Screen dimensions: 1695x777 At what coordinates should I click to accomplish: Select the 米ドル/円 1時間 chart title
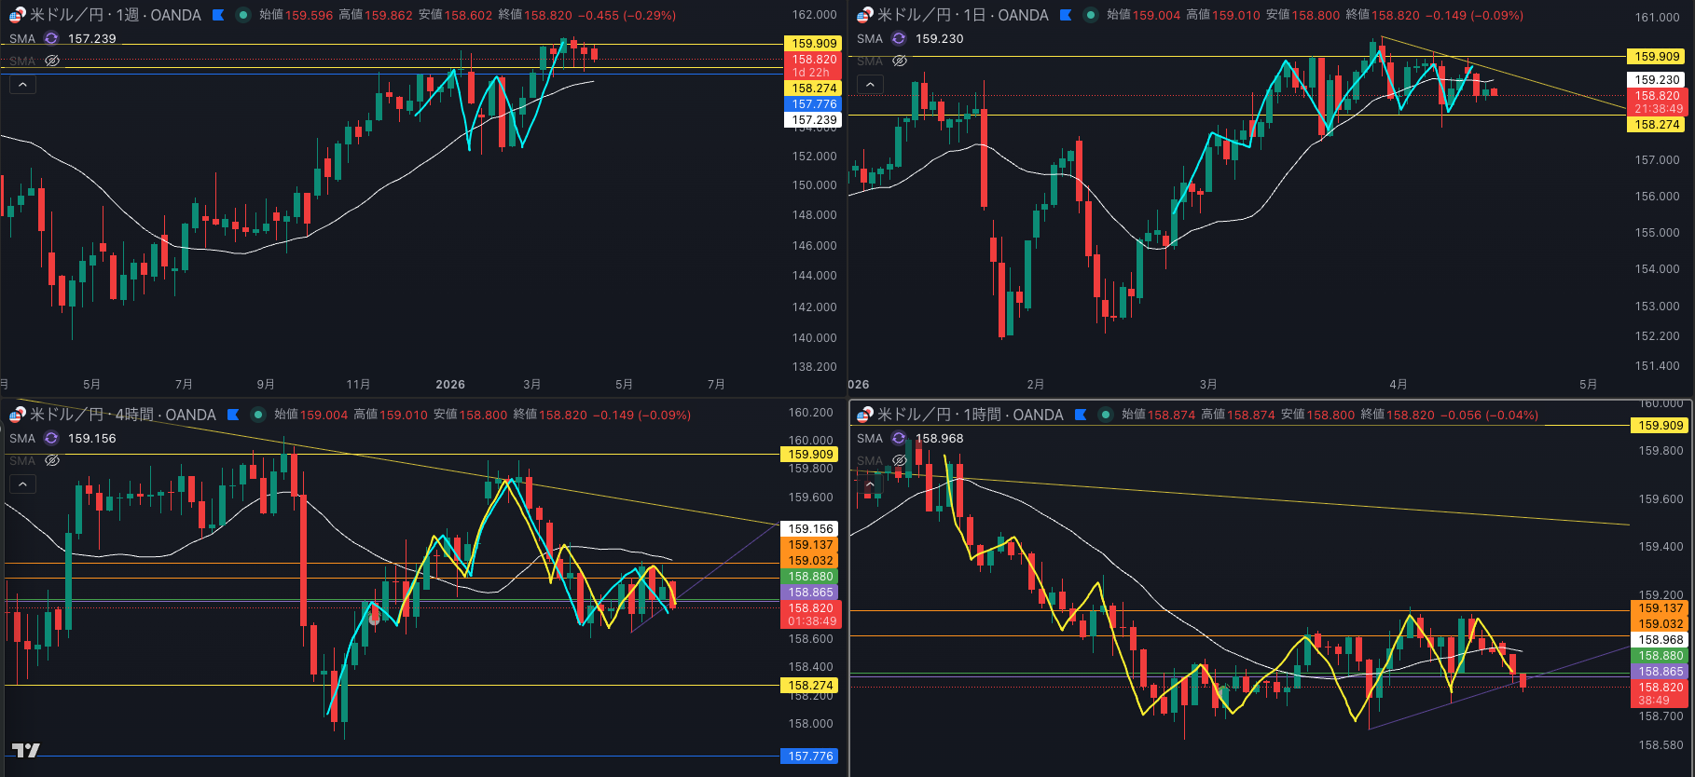(970, 415)
